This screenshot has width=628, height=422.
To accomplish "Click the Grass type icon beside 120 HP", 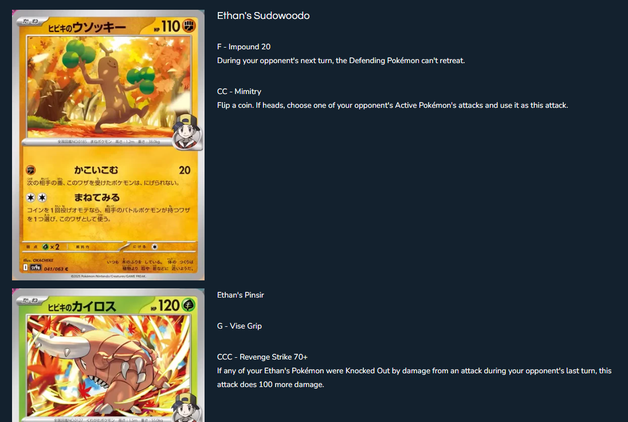I will [x=189, y=305].
